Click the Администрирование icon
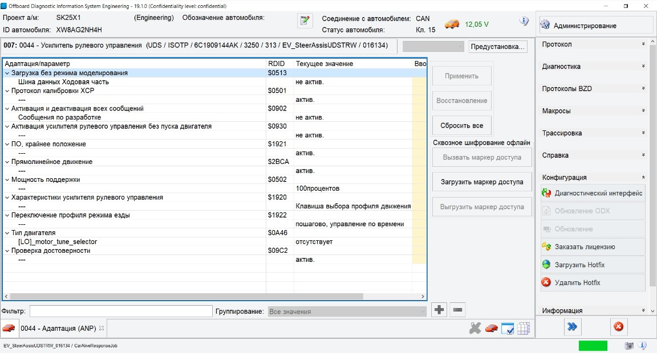Screen dimensions: 657x353 (545, 25)
